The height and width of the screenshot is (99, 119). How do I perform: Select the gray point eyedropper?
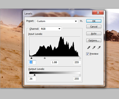pyautogui.click(x=94, y=48)
